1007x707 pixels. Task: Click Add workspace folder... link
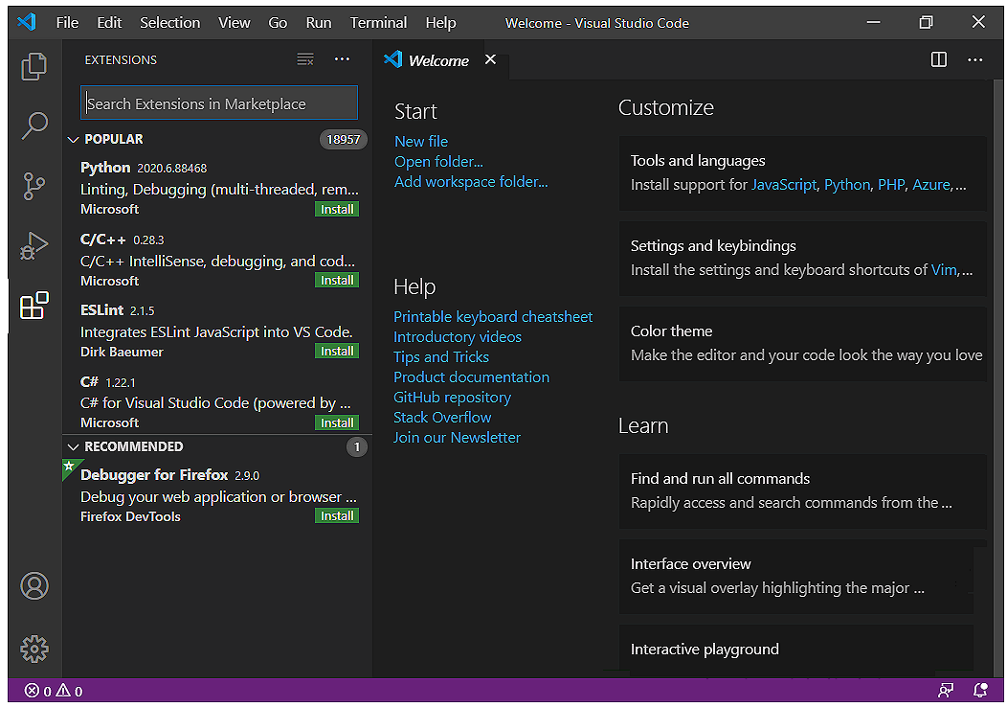point(471,182)
